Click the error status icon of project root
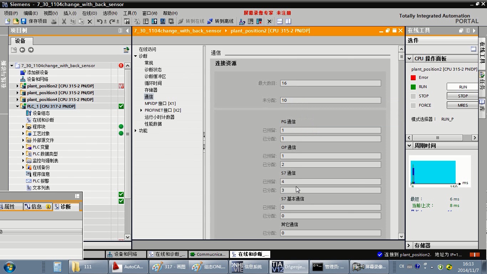 point(121,66)
